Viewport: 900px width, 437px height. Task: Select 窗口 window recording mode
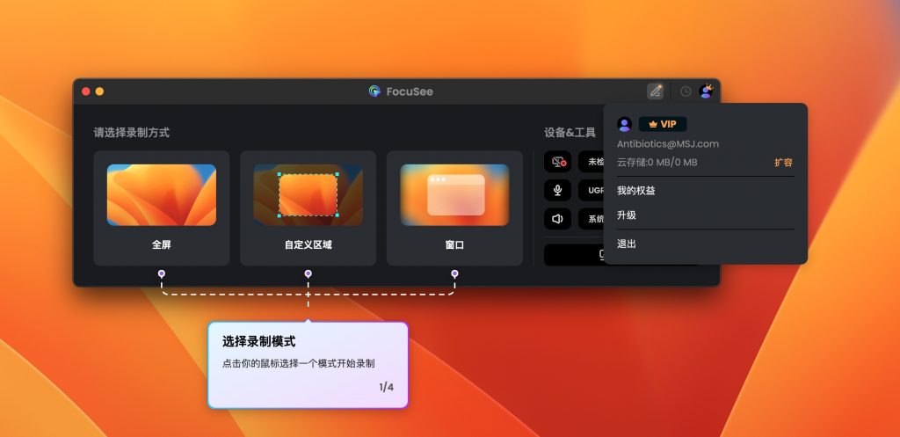pos(454,208)
